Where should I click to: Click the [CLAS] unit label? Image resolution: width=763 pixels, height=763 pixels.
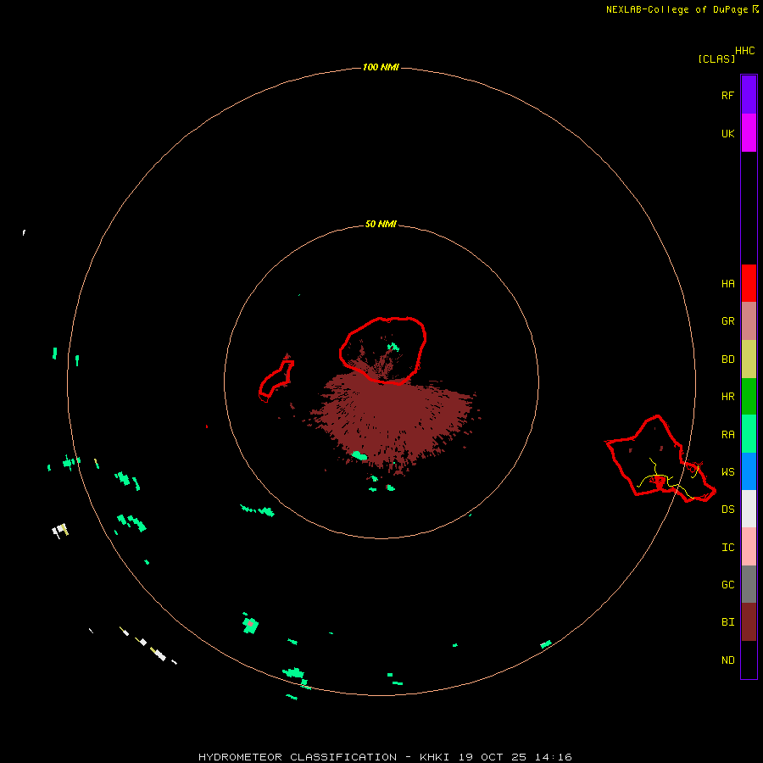(x=716, y=58)
